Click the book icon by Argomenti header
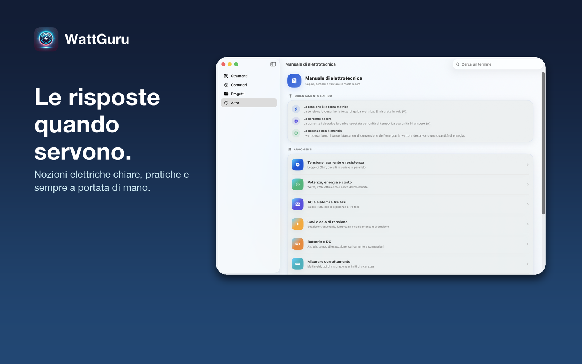Viewport: 582px width, 364px height. [290, 149]
